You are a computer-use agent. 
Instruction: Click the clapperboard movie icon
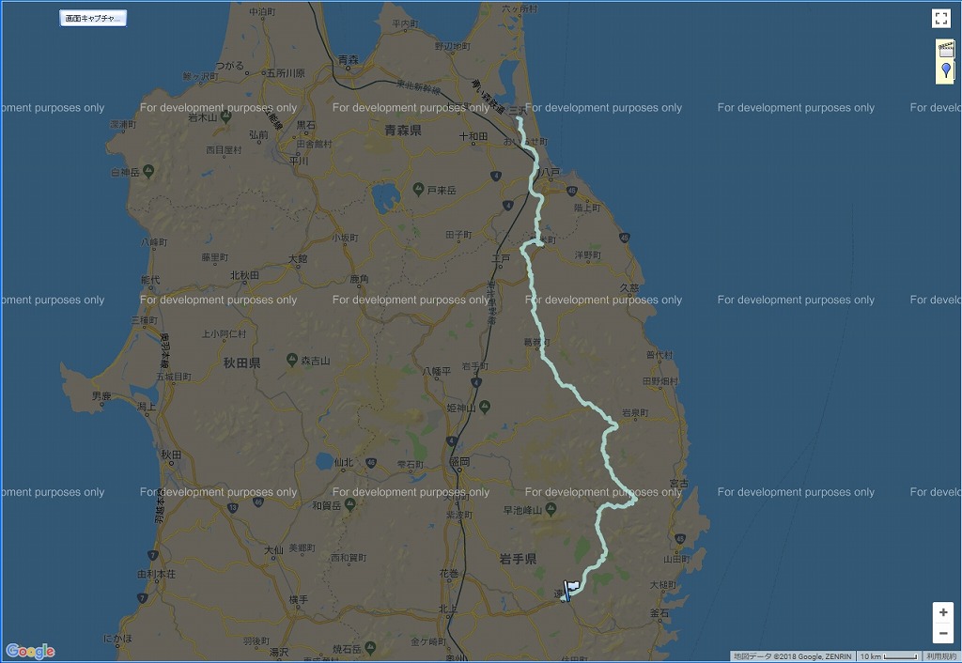point(945,51)
